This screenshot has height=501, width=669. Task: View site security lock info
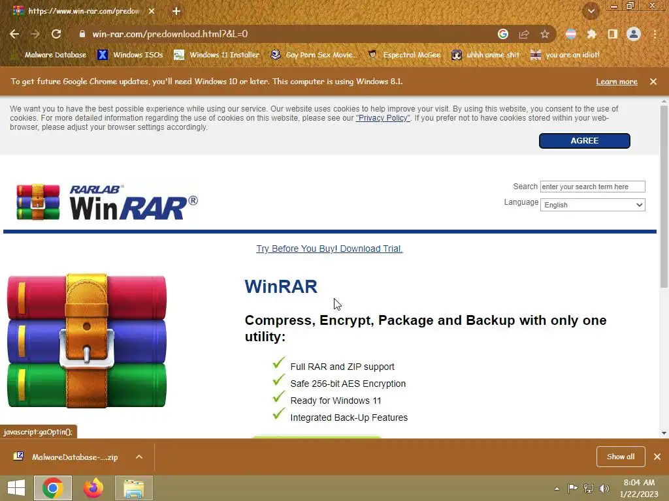[x=82, y=34]
